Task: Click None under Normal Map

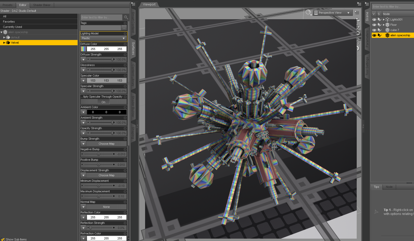Action: click(x=106, y=207)
